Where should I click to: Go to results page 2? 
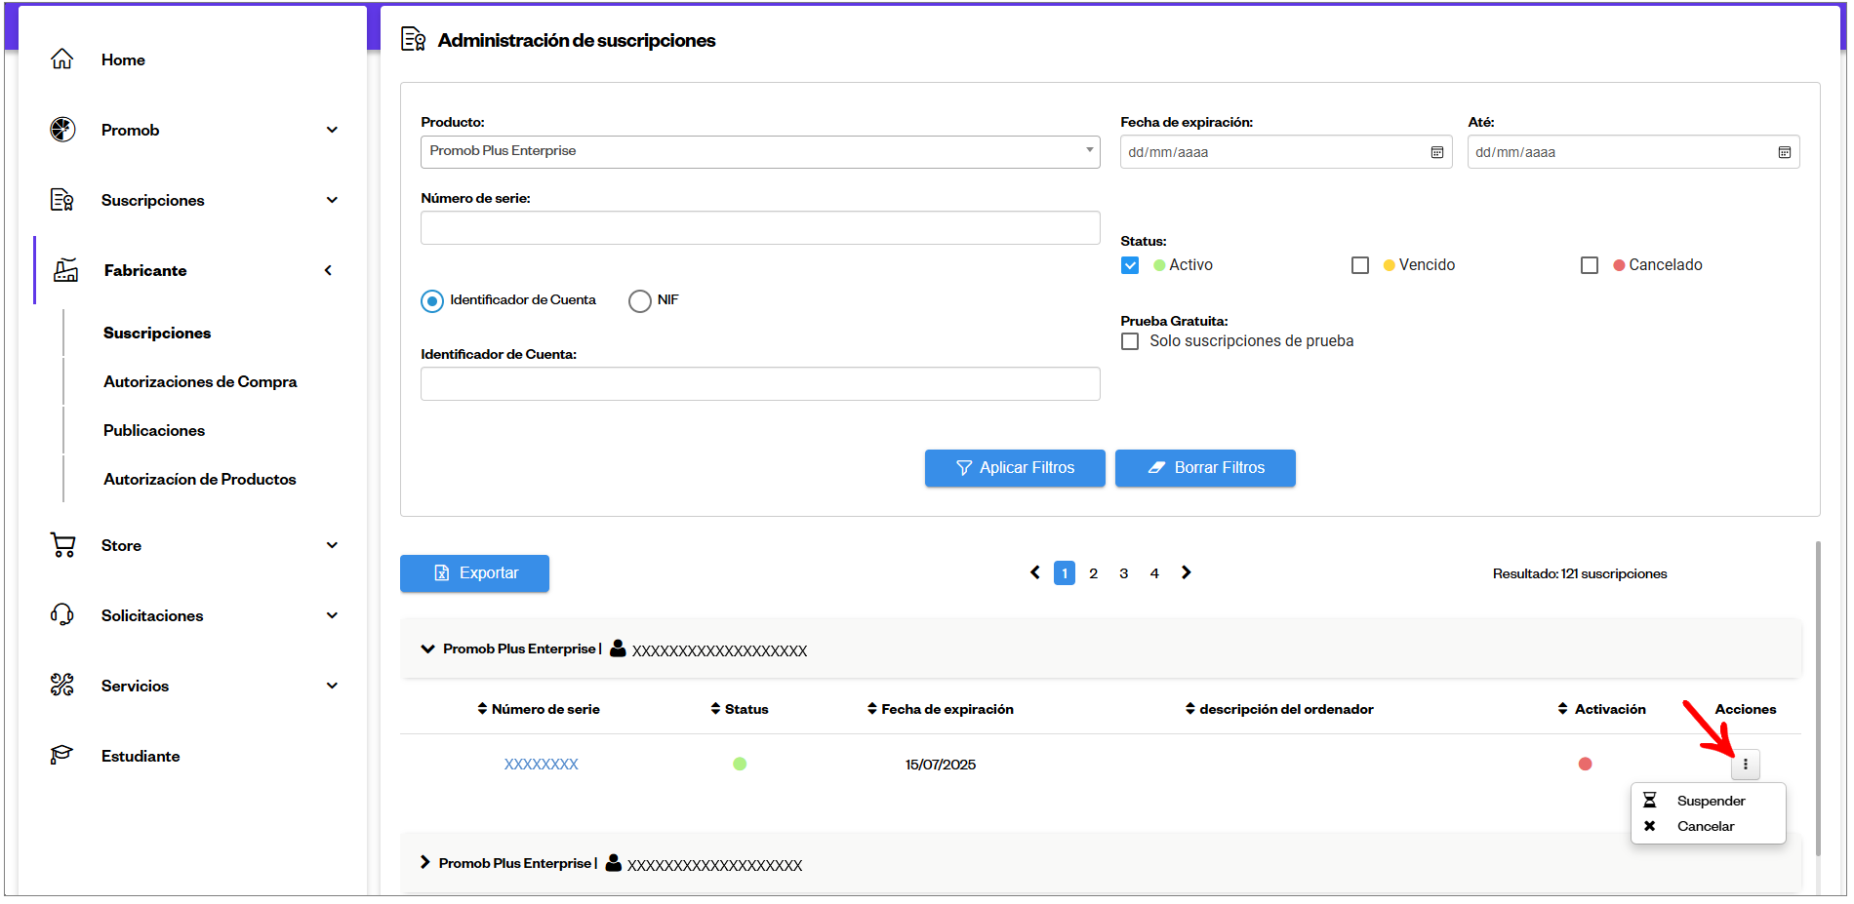(1094, 573)
